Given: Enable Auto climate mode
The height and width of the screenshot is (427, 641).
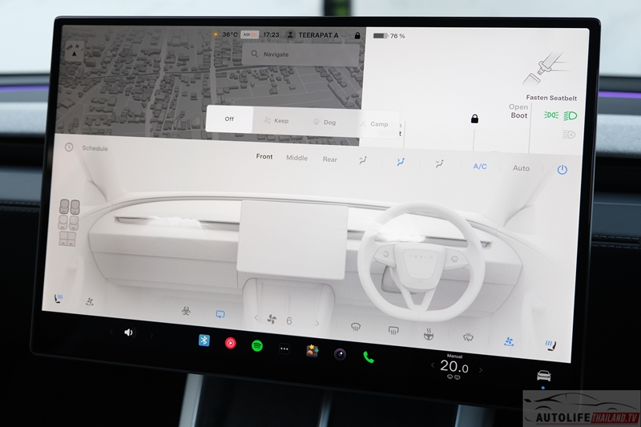Looking at the screenshot, I should click(521, 168).
